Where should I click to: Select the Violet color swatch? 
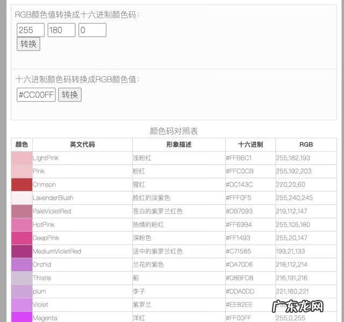21,305
